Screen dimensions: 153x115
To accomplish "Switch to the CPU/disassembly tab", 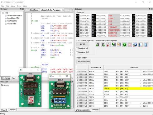I will pos(83,110).
